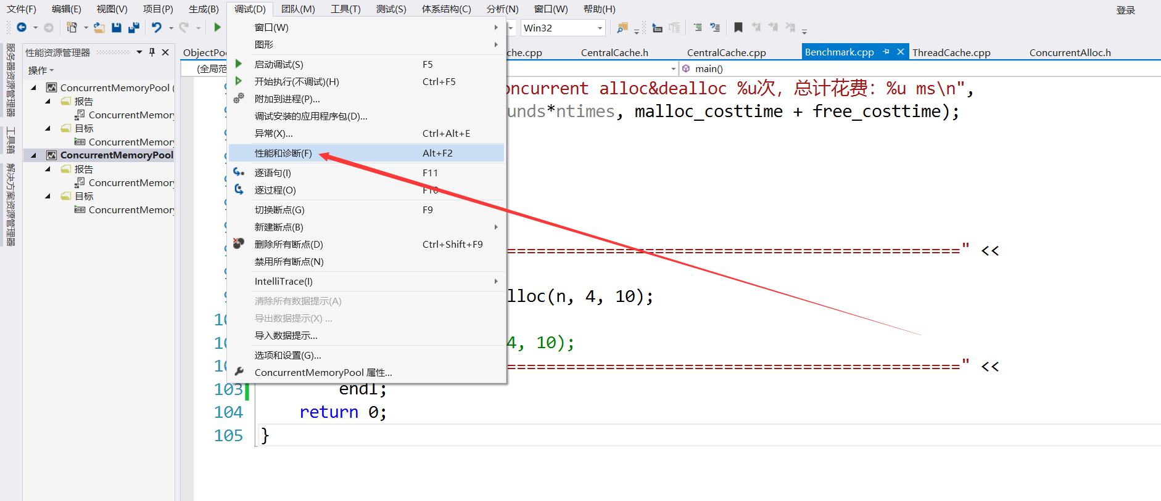Open the 生成(B) build menu
Image resolution: width=1161 pixels, height=501 pixels.
[x=204, y=9]
